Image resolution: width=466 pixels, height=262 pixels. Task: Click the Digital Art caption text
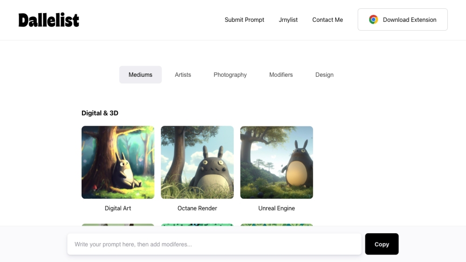click(x=118, y=208)
